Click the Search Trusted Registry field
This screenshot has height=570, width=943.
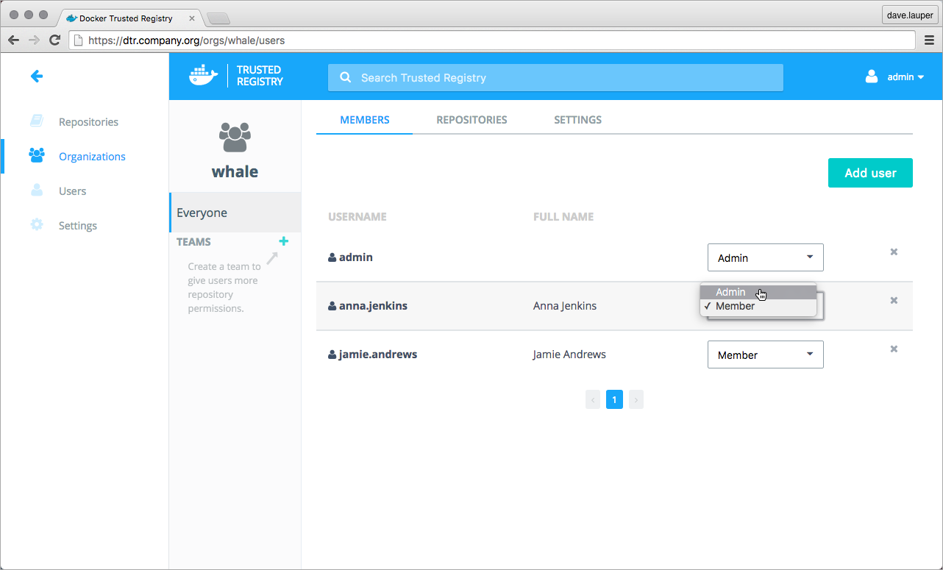[555, 78]
